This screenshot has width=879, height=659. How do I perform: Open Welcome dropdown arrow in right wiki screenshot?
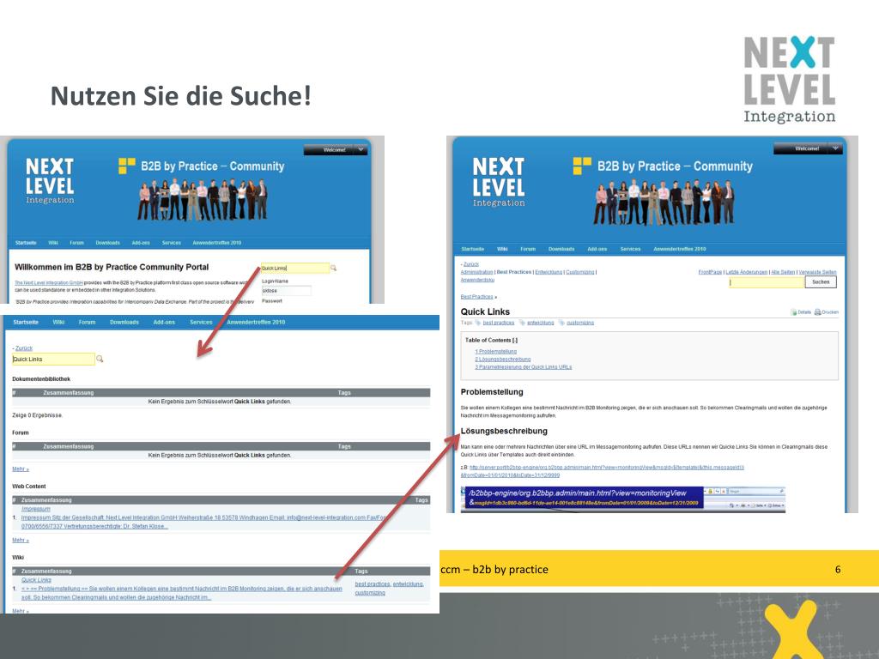tap(835, 148)
